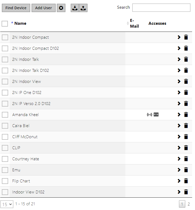Go to page 2 of the list

[x=189, y=204]
